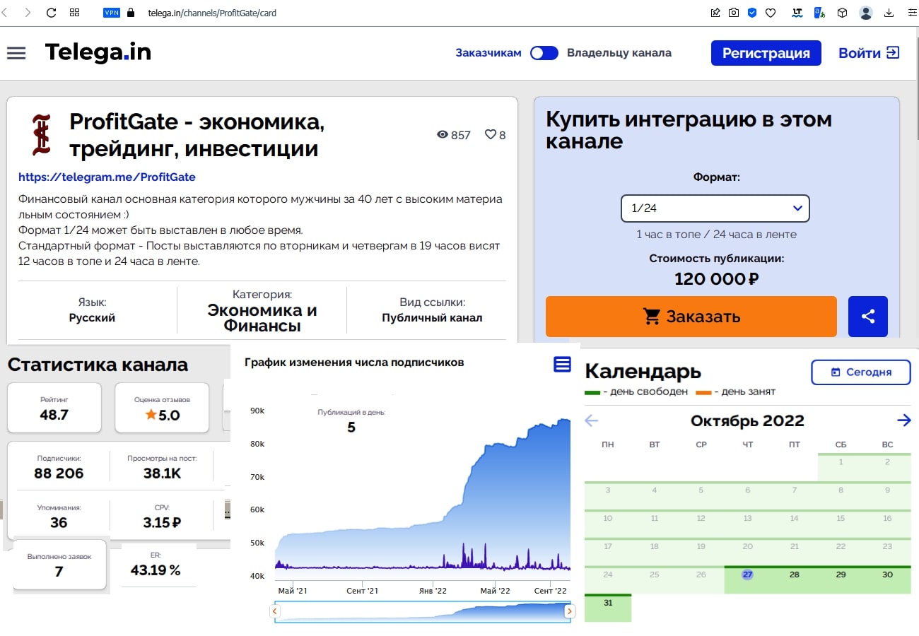
Task: Click the CPV 3.15 ₽ value
Action: point(162,523)
